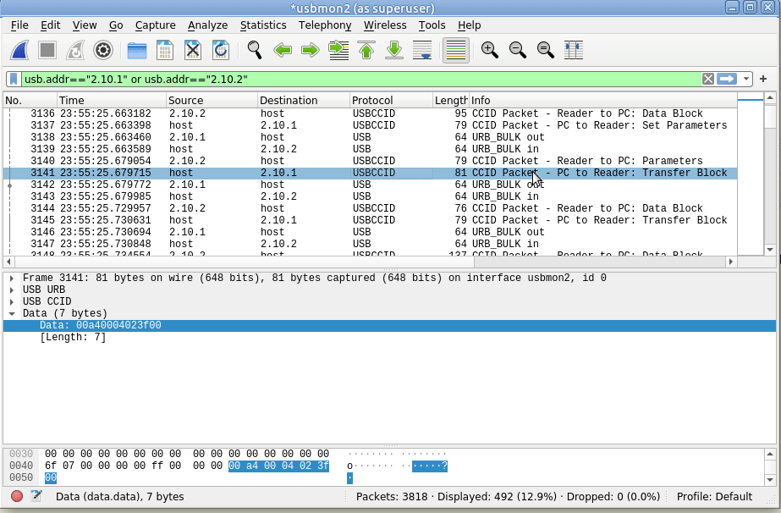Open the Tools menu
781x513 pixels.
click(432, 25)
